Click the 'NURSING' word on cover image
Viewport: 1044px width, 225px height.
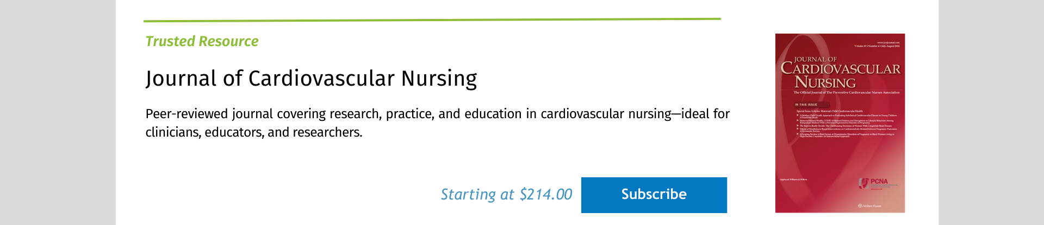pyautogui.click(x=825, y=83)
